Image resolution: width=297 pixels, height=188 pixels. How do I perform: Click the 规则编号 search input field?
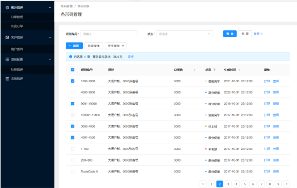coord(109,34)
